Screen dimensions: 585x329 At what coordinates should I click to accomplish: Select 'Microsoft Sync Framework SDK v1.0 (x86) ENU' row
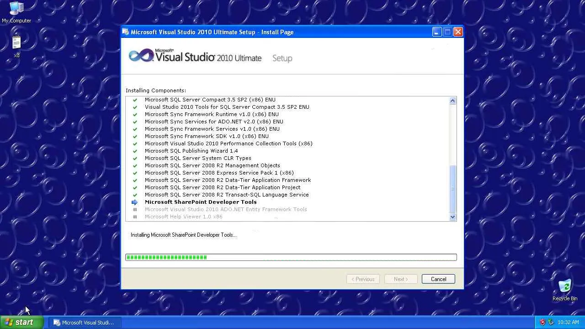tap(207, 136)
